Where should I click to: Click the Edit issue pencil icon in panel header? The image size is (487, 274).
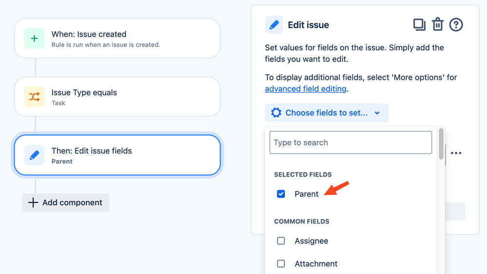click(x=274, y=24)
